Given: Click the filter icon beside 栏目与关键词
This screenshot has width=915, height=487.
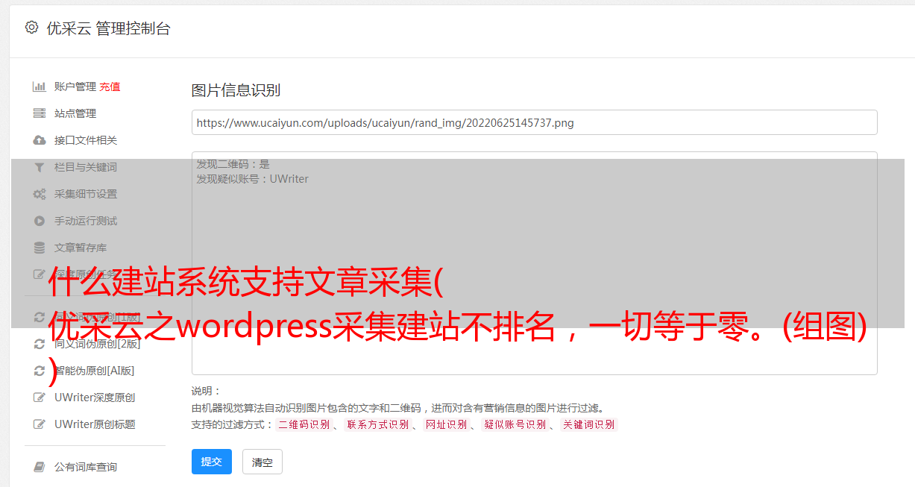Looking at the screenshot, I should (39, 167).
